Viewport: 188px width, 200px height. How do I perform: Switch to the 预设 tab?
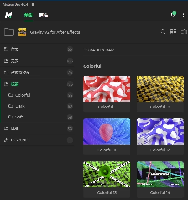pos(28,15)
